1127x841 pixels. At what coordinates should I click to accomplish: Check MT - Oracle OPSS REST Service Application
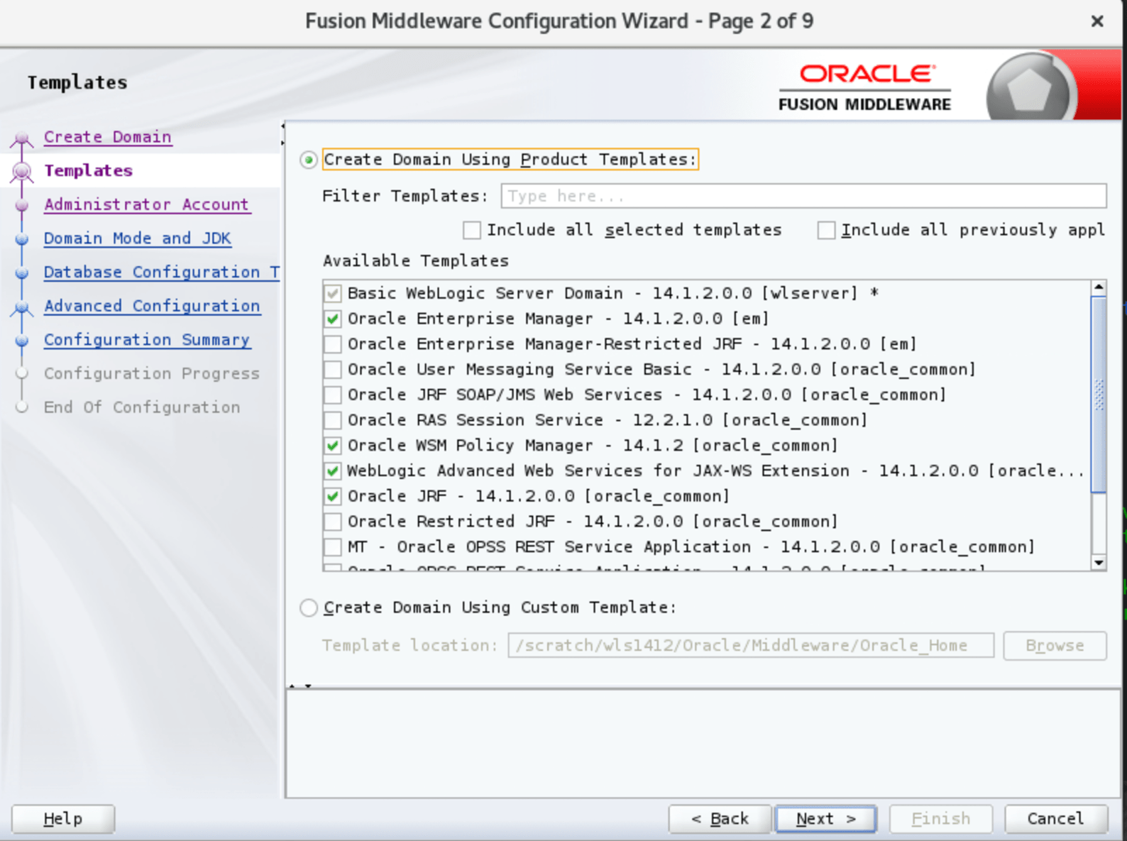[332, 548]
